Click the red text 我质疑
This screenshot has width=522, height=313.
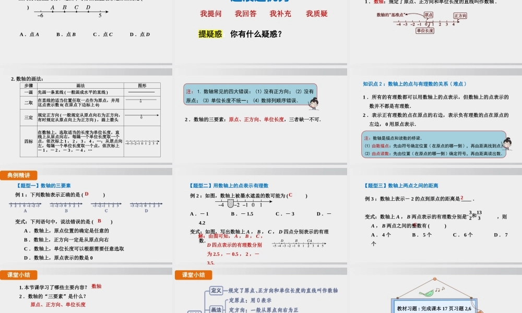(317, 14)
